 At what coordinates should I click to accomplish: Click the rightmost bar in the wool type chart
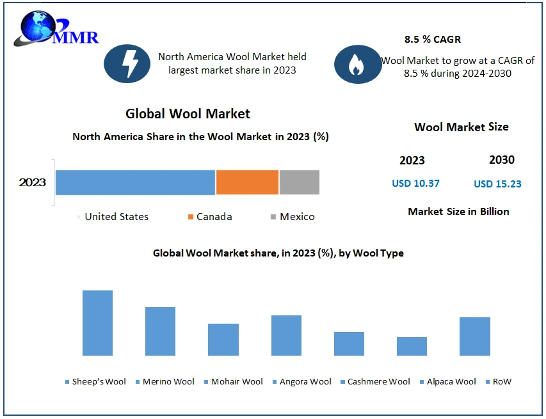[474, 336]
